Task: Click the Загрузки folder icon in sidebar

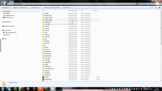Action: [x=4, y=13]
